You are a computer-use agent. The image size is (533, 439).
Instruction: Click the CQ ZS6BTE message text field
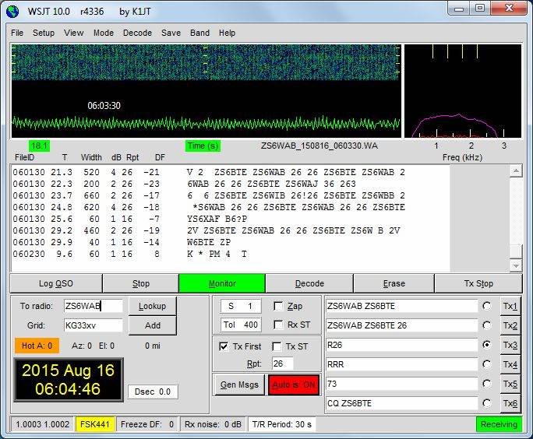(x=402, y=403)
